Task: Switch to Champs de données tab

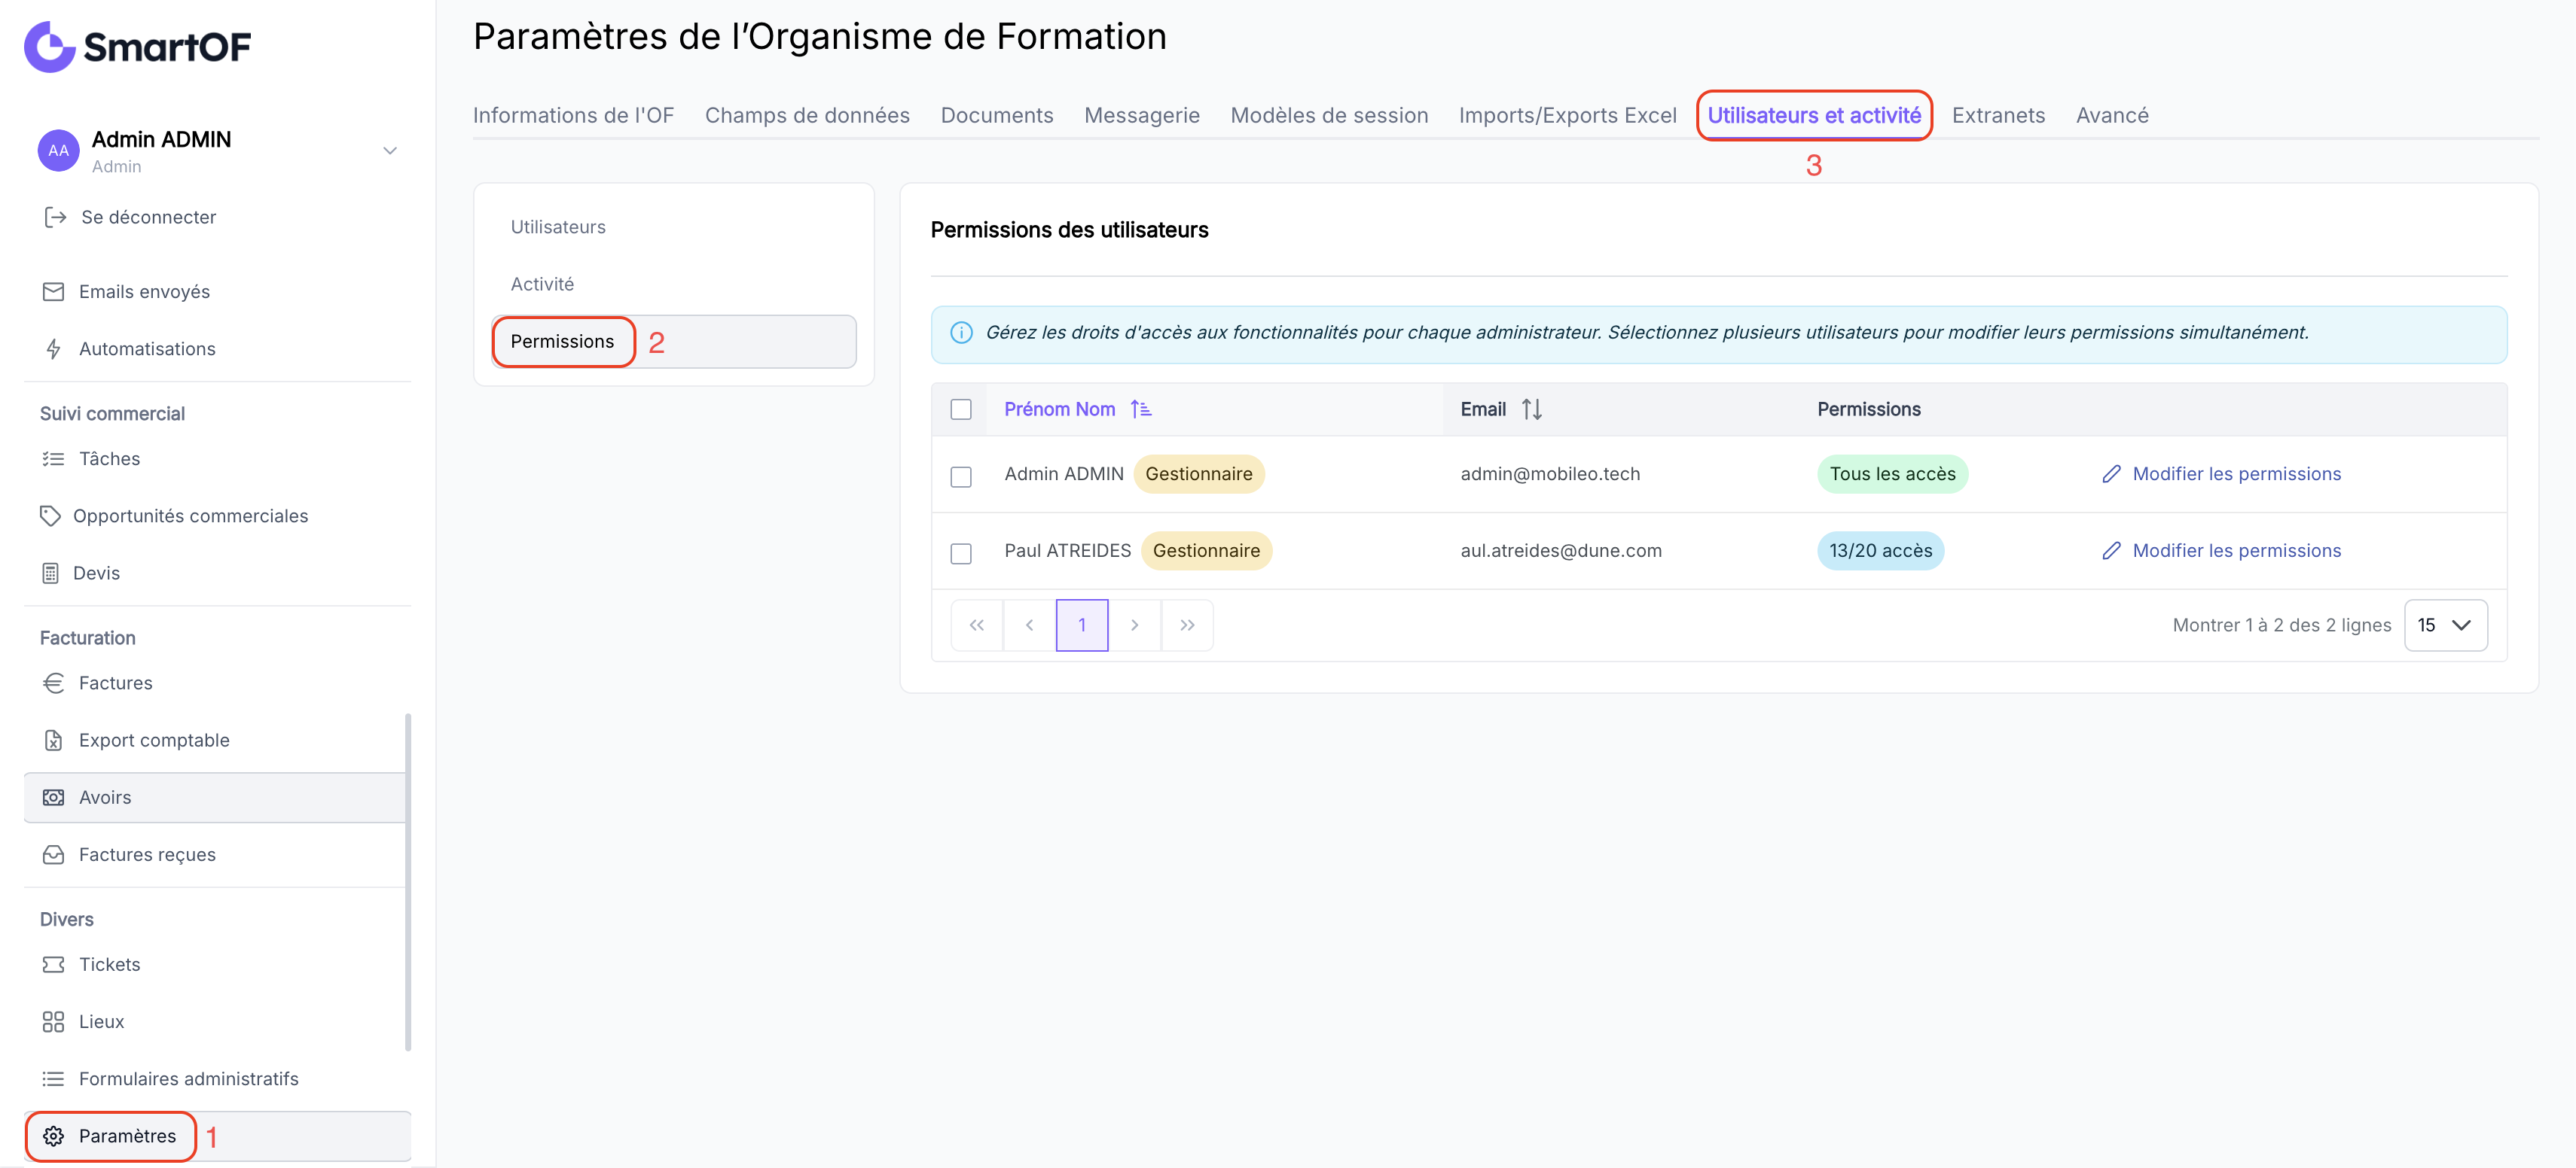Action: pos(807,115)
